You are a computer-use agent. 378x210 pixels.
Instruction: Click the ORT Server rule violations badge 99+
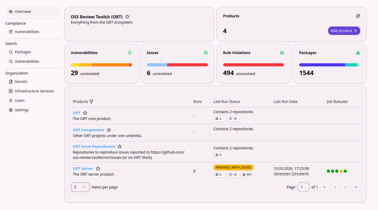click(x=247, y=175)
